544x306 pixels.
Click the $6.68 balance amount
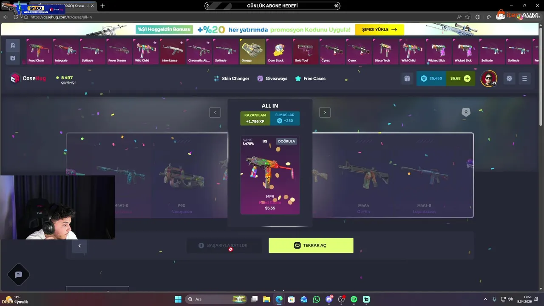(455, 79)
